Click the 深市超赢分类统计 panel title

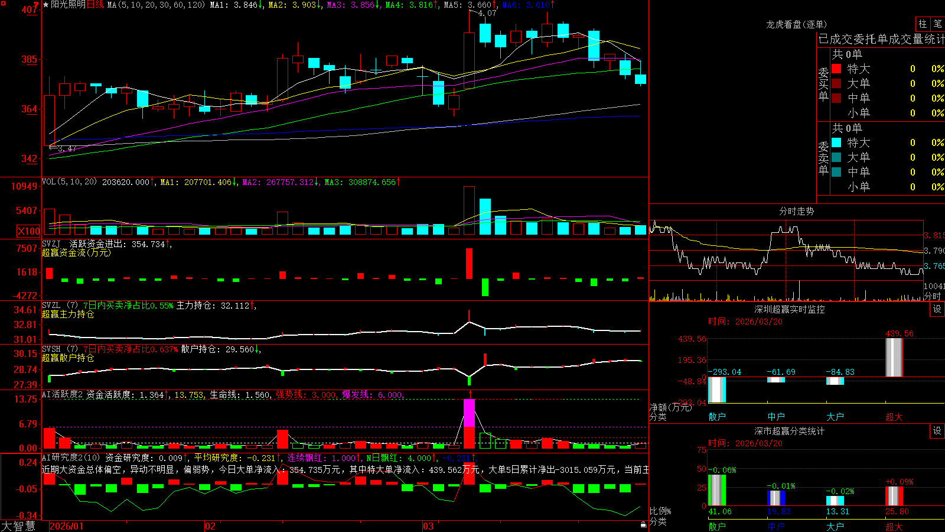coord(789,431)
